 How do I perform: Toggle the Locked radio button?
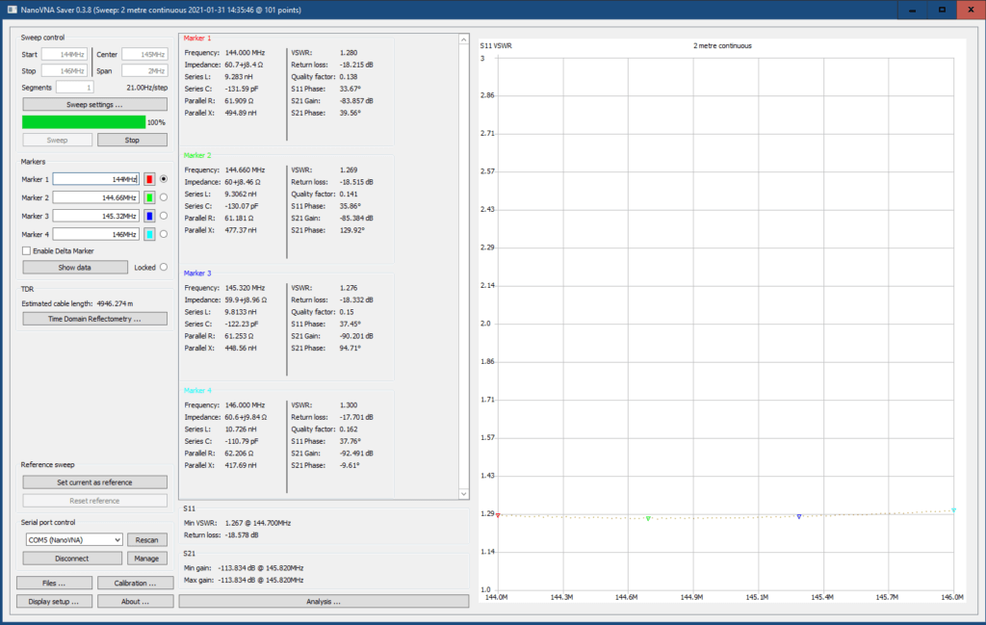click(x=164, y=267)
